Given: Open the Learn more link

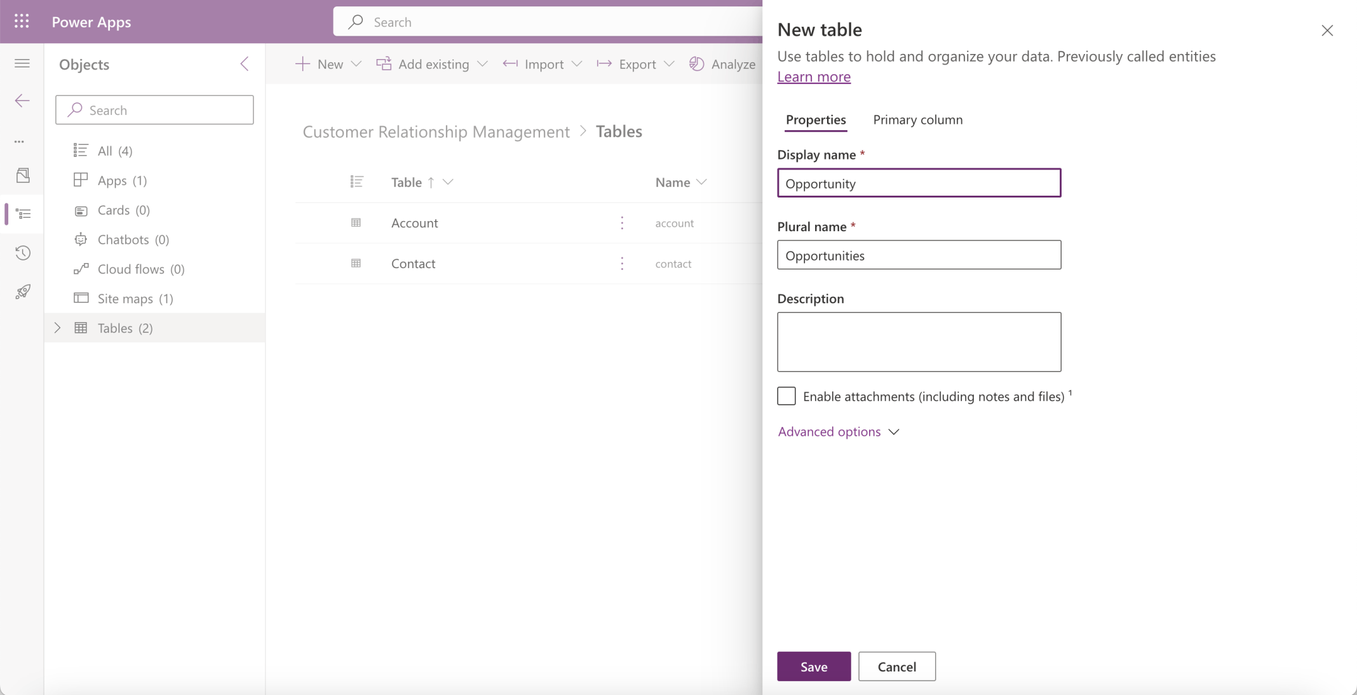Looking at the screenshot, I should coord(813,76).
